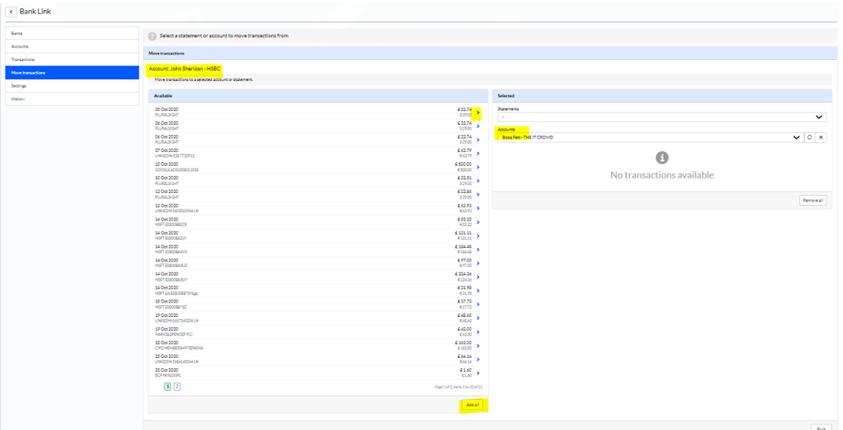Screen dimensions: 843x430
Task: Move the MSFT £131.11 transaction arrow
Action: [478, 236]
